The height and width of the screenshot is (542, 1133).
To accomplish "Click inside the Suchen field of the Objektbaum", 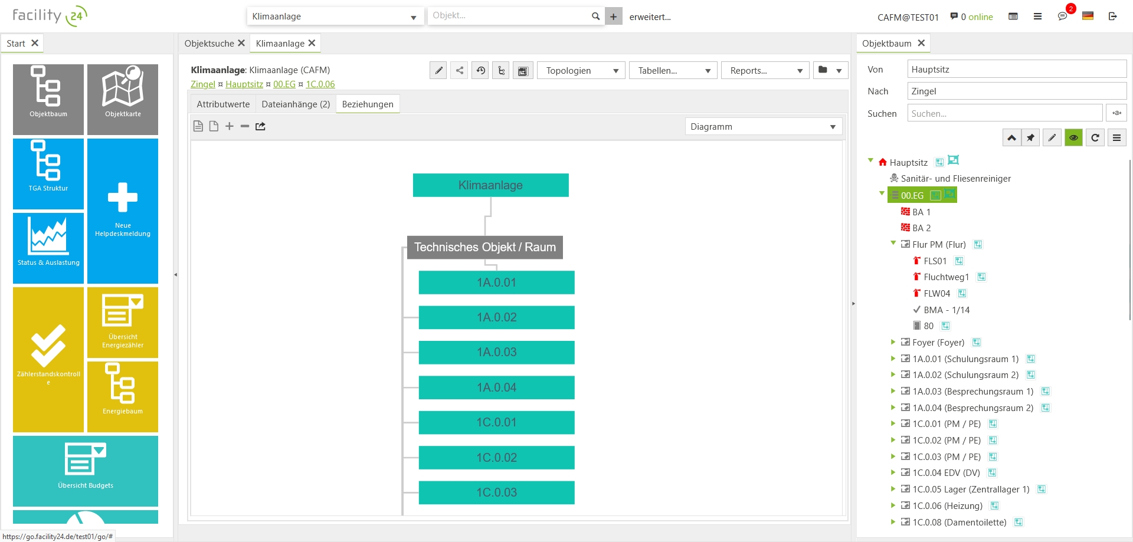I will [1004, 113].
